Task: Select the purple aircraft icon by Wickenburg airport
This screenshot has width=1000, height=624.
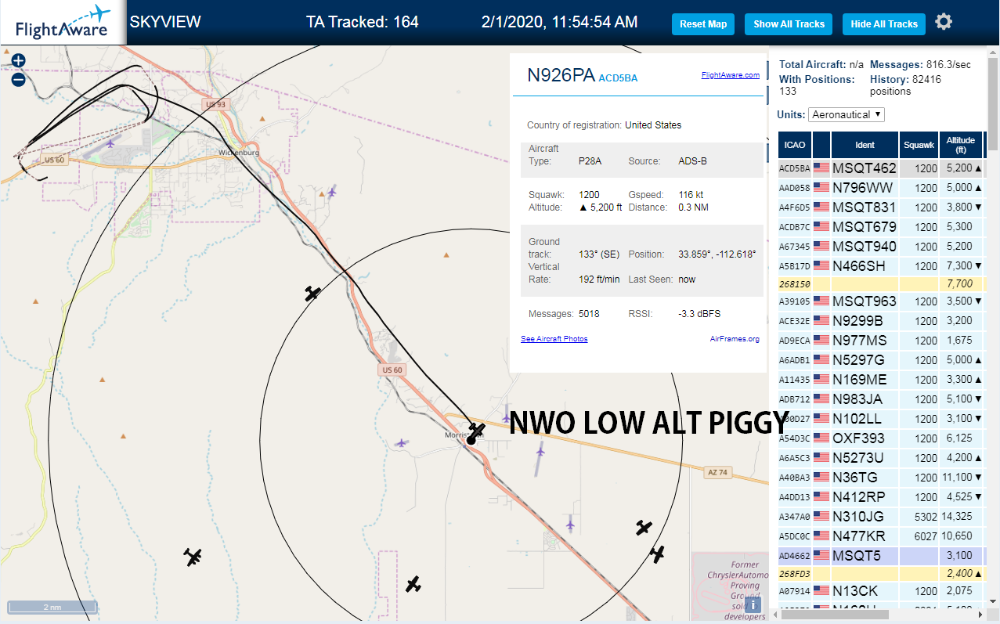Action: [110, 143]
